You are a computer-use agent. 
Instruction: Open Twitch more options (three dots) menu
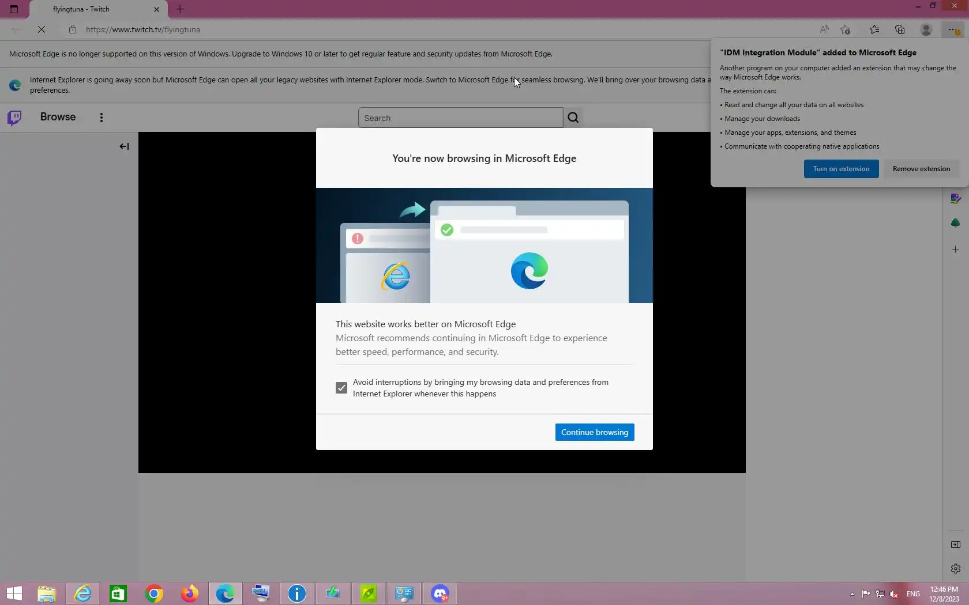(x=102, y=118)
